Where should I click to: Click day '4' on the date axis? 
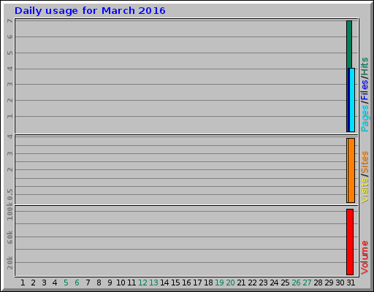(55, 283)
